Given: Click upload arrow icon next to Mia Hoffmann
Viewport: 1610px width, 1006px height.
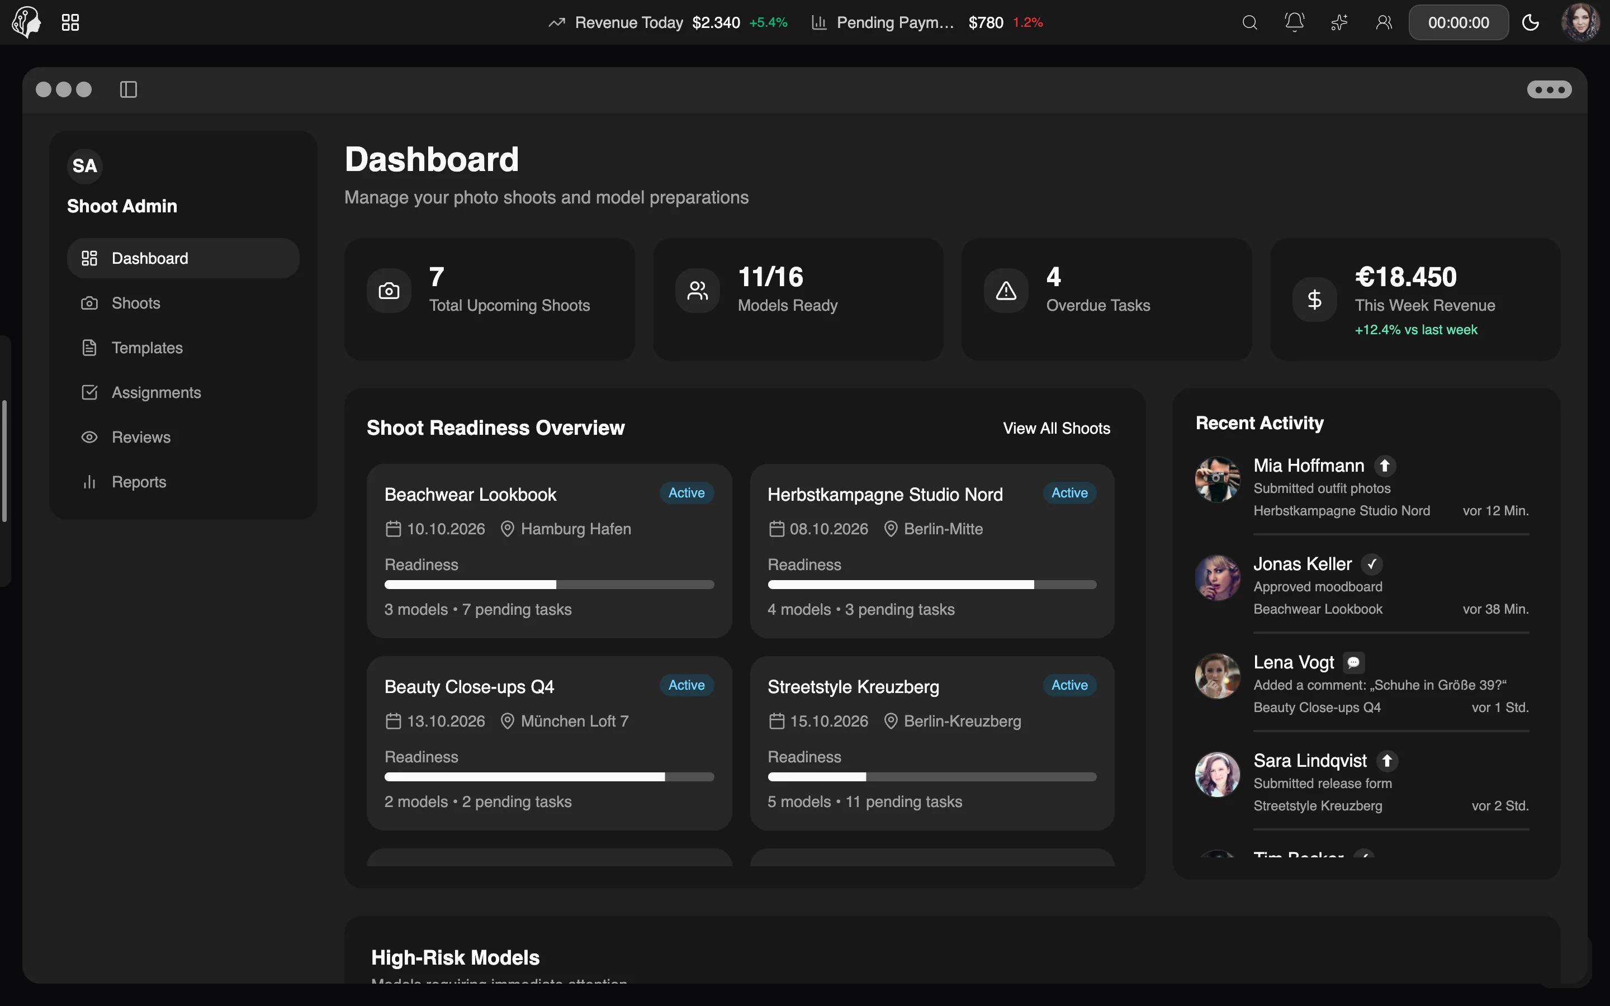Looking at the screenshot, I should tap(1385, 466).
